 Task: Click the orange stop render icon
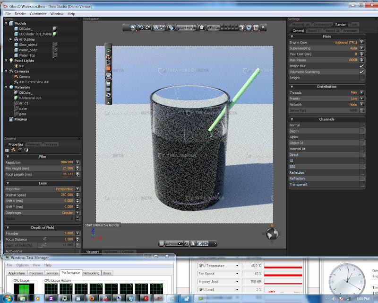click(x=108, y=69)
